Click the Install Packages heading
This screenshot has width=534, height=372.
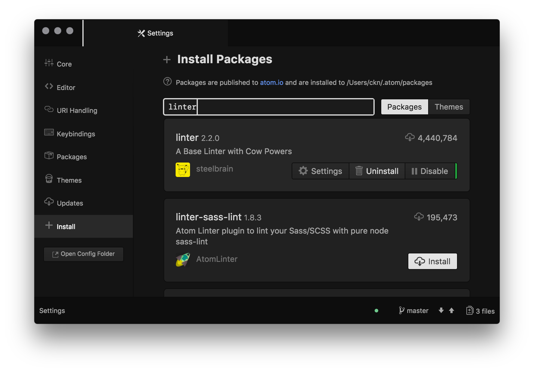225,59
